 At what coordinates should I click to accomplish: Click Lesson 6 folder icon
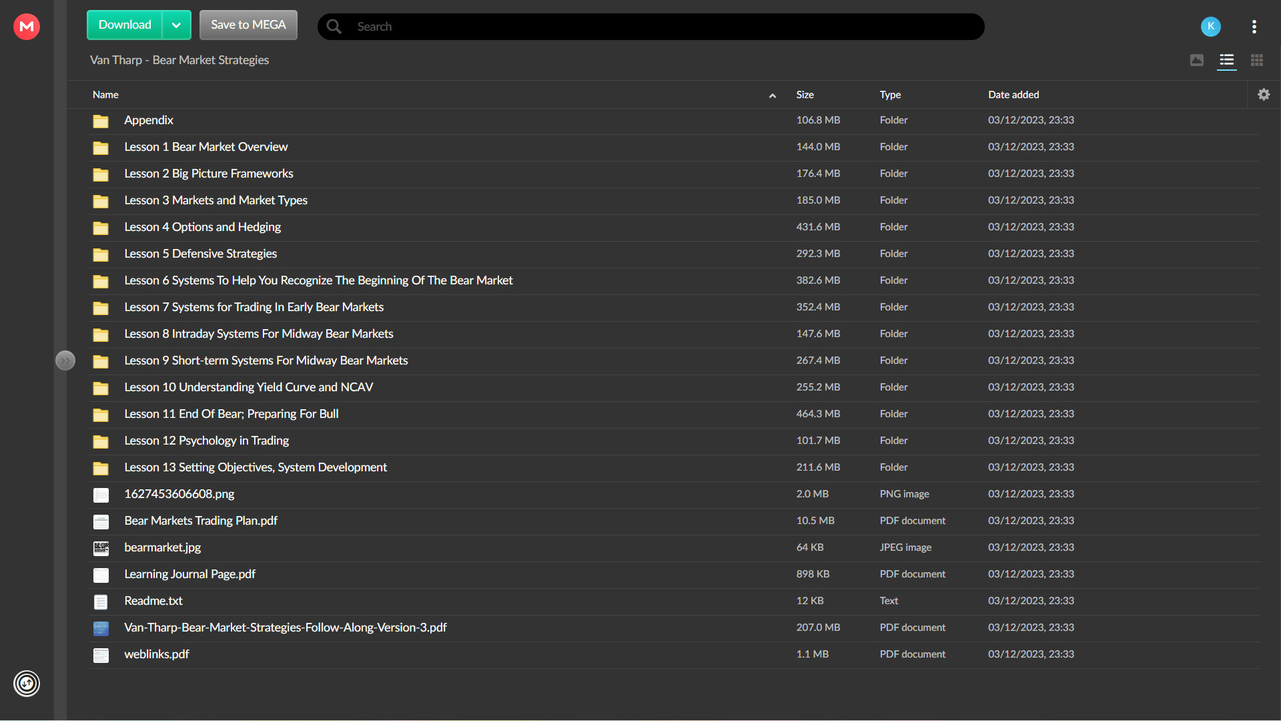pos(101,281)
